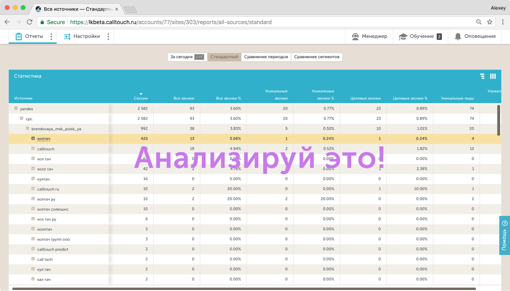This screenshot has width=510, height=291.
Task: Click the колтач keyword link
Action: click(x=44, y=139)
